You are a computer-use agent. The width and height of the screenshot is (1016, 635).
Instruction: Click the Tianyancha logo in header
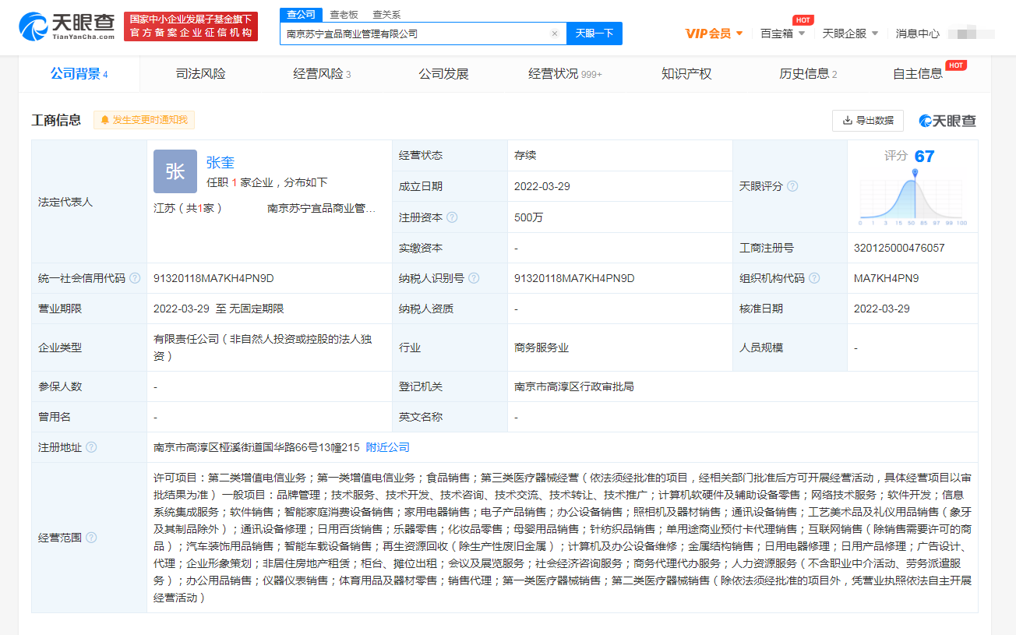pos(66,26)
